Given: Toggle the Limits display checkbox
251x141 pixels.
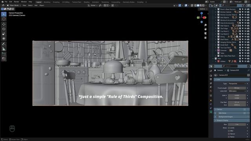Looking at the screenshot, I should pos(229,128).
